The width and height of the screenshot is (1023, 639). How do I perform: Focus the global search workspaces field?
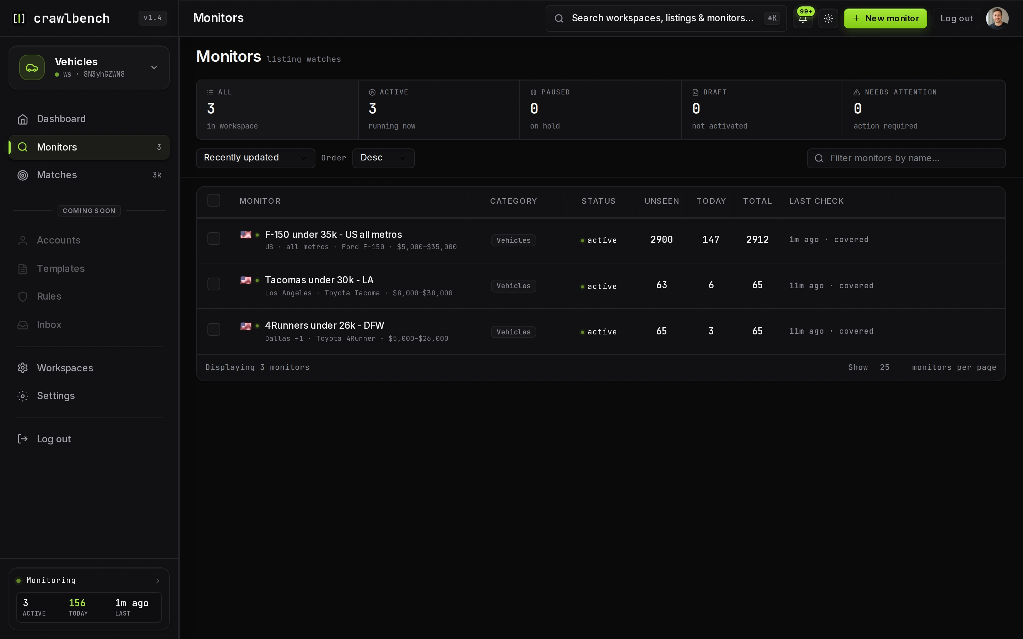[666, 18]
